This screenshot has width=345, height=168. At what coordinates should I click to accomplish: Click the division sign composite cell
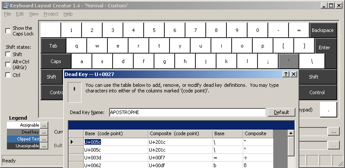point(258,158)
